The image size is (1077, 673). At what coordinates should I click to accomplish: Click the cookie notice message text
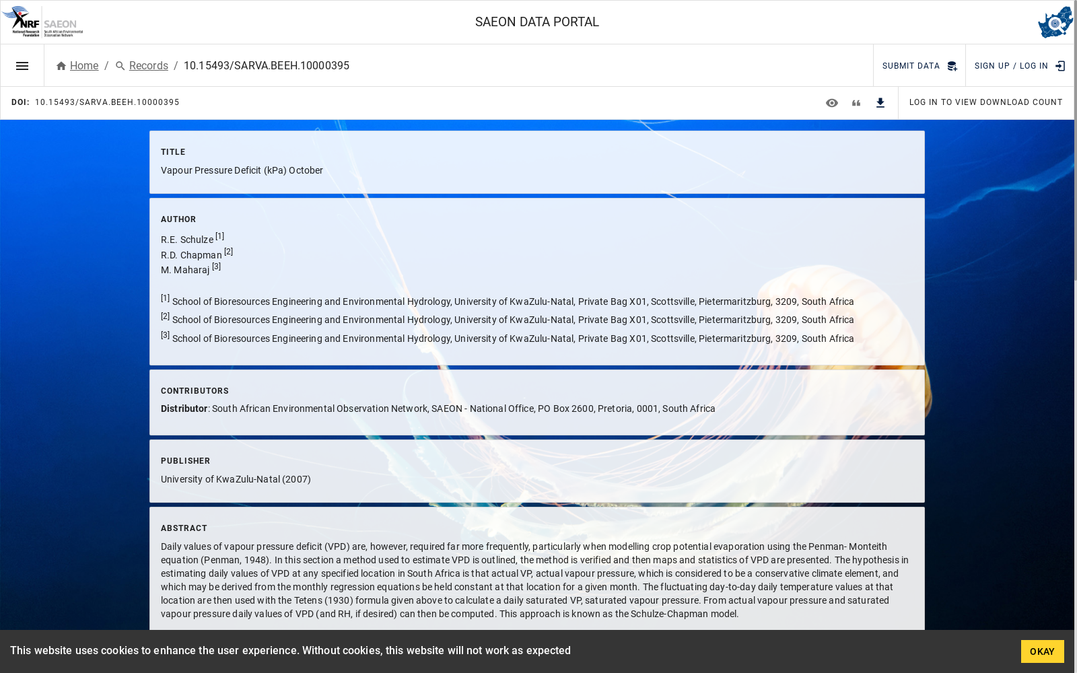[x=290, y=651]
